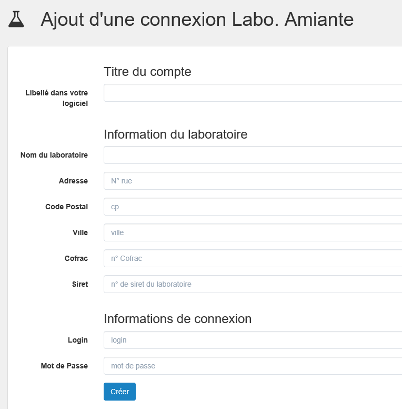The image size is (402, 409).
Task: Click the Adresse field with N° rue
Action: coord(253,181)
